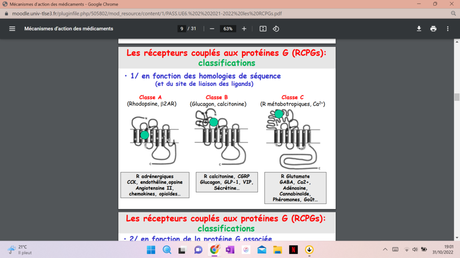Click the document title 'Mécanismes d'action des médicaments'

coord(69,29)
